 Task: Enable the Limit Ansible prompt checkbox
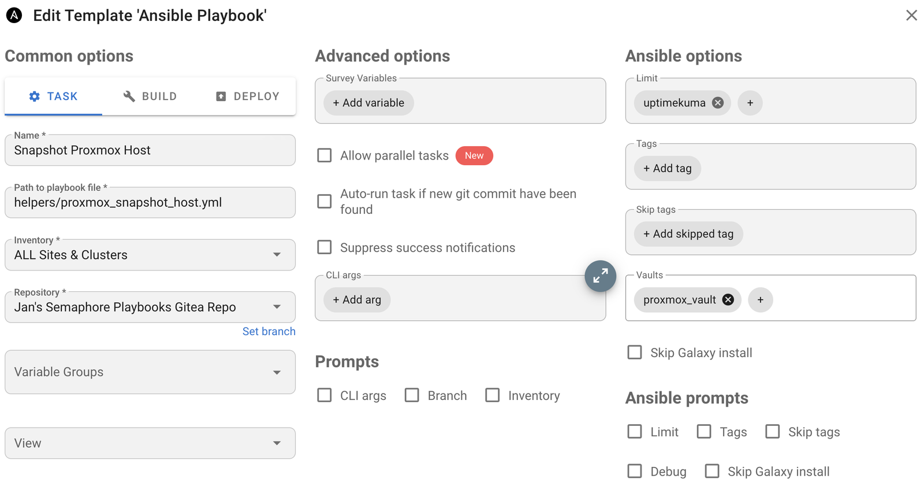click(x=635, y=432)
